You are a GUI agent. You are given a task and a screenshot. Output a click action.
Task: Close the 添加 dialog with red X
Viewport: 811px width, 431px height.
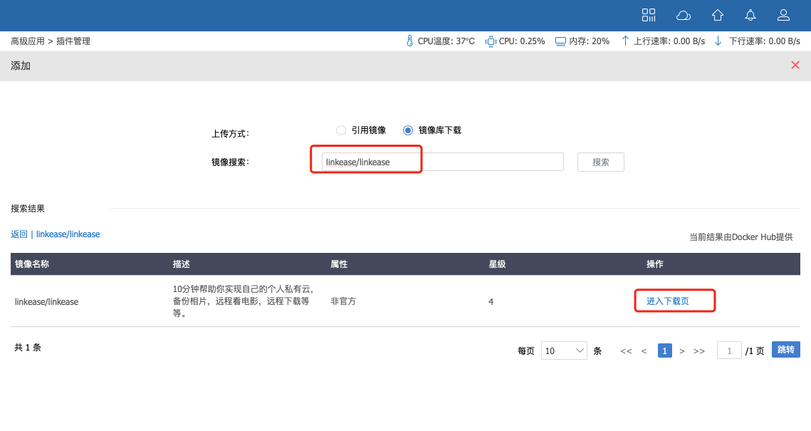(x=795, y=65)
